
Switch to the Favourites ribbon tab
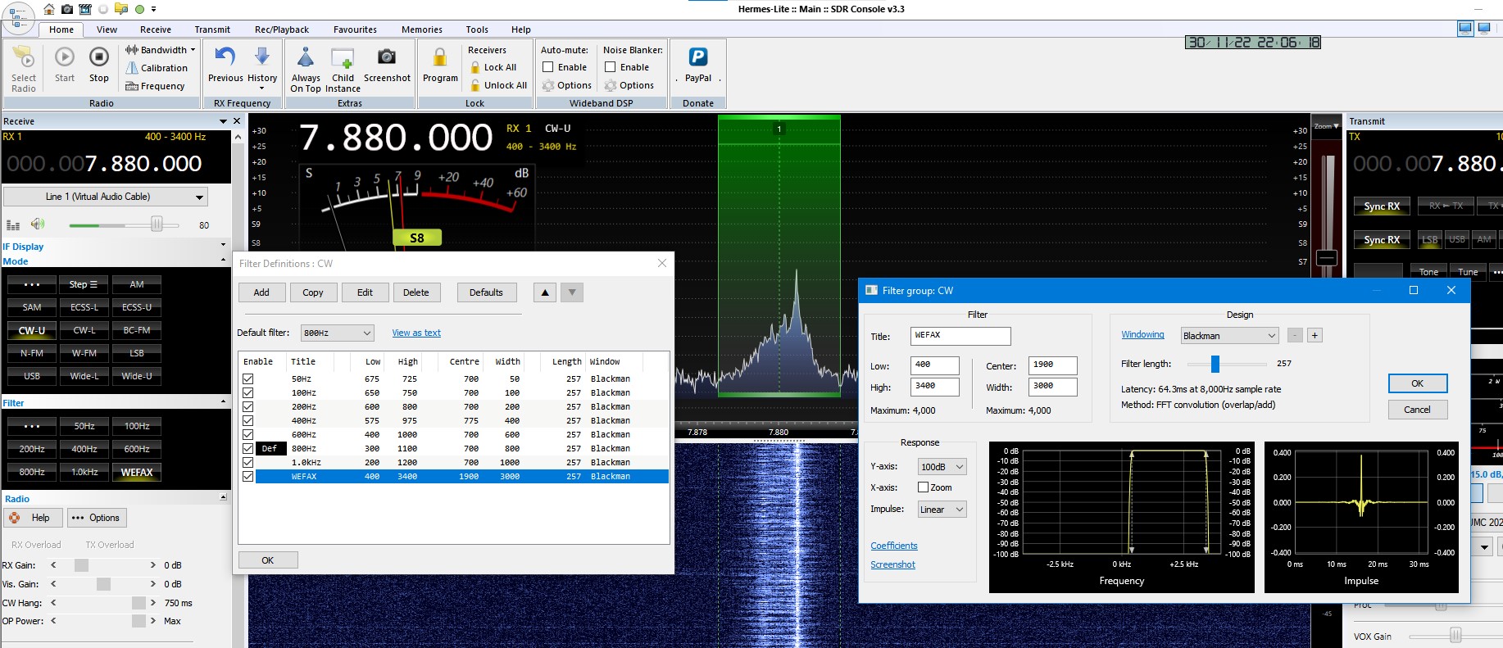(x=355, y=29)
